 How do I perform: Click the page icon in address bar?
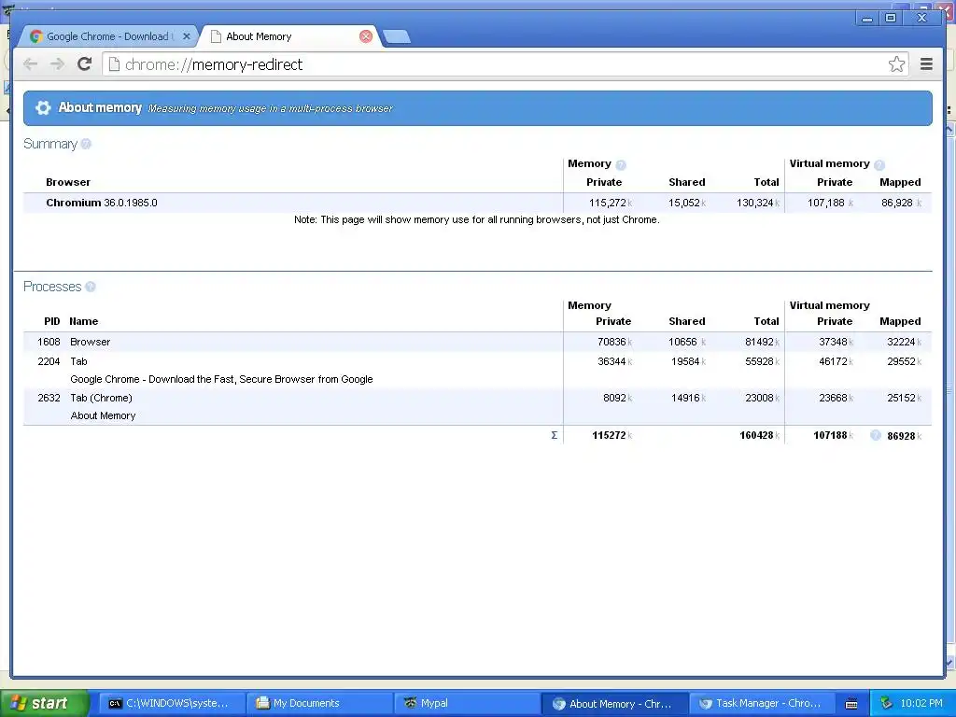pyautogui.click(x=114, y=64)
